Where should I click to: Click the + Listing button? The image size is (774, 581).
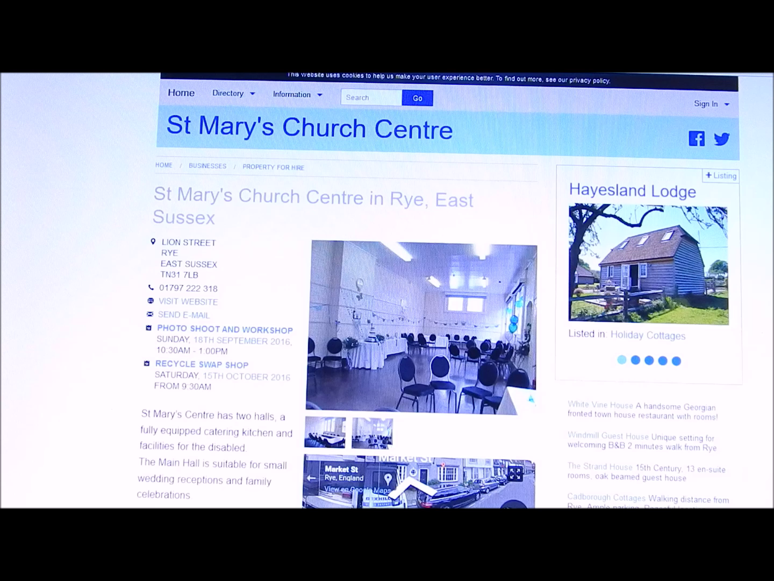click(721, 176)
